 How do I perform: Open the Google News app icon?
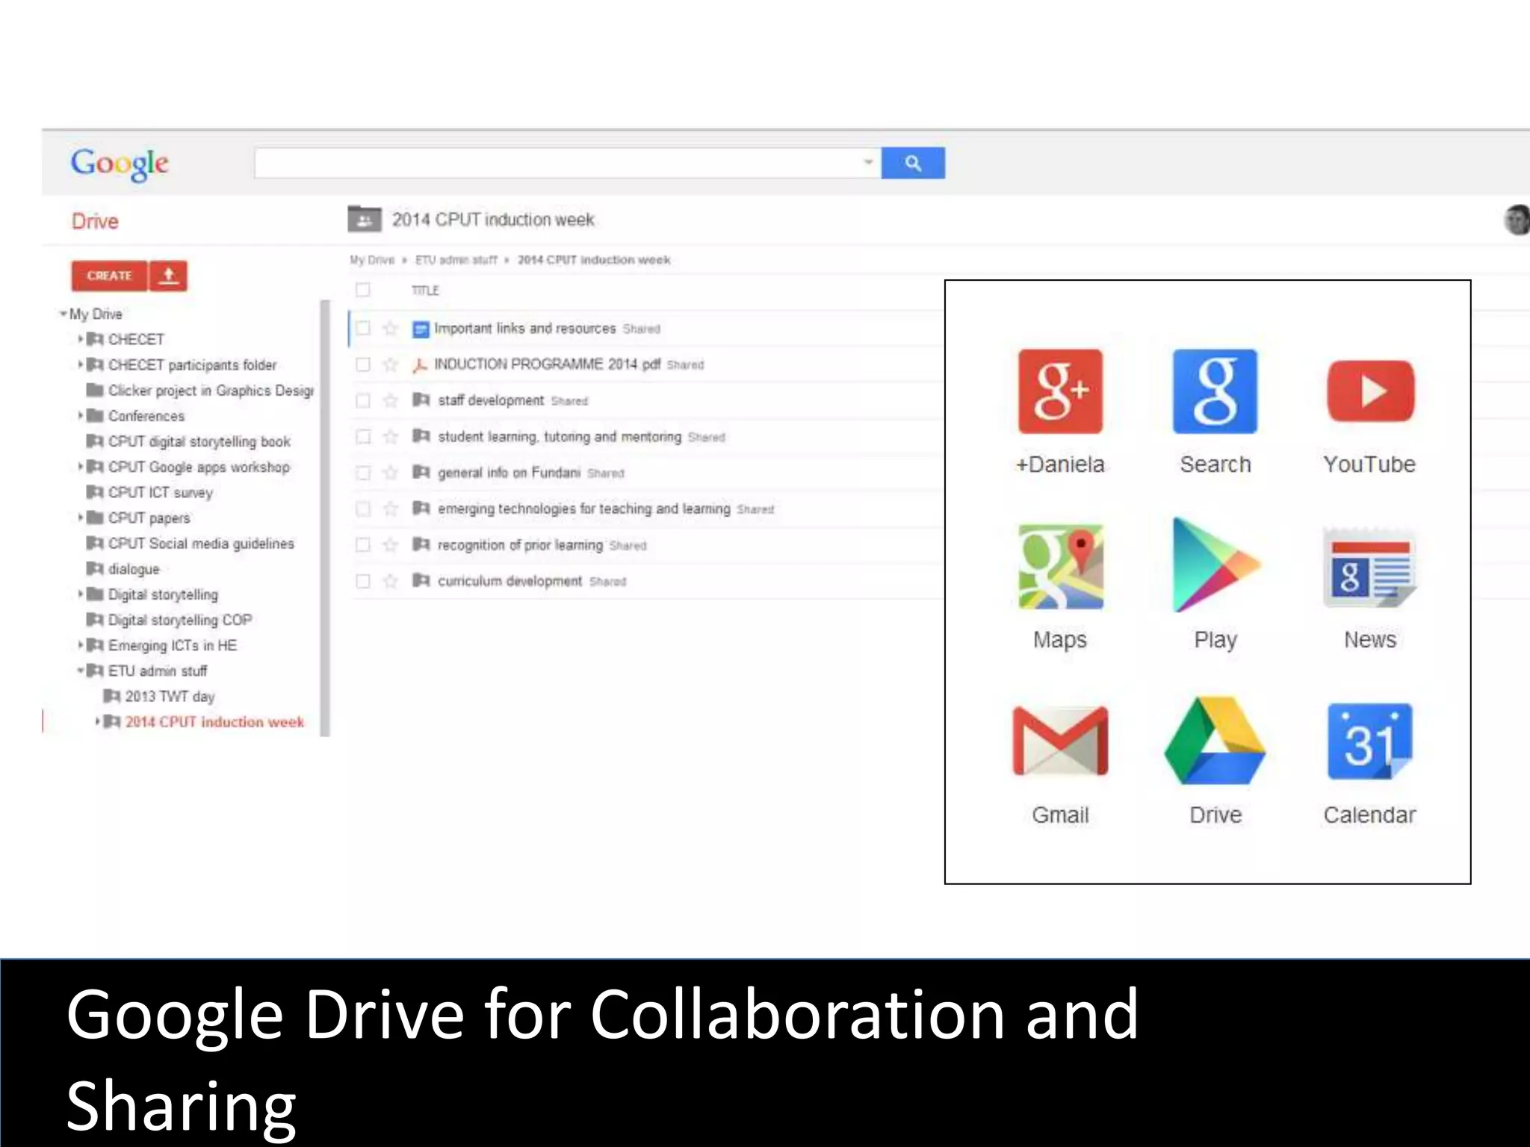click(1370, 567)
